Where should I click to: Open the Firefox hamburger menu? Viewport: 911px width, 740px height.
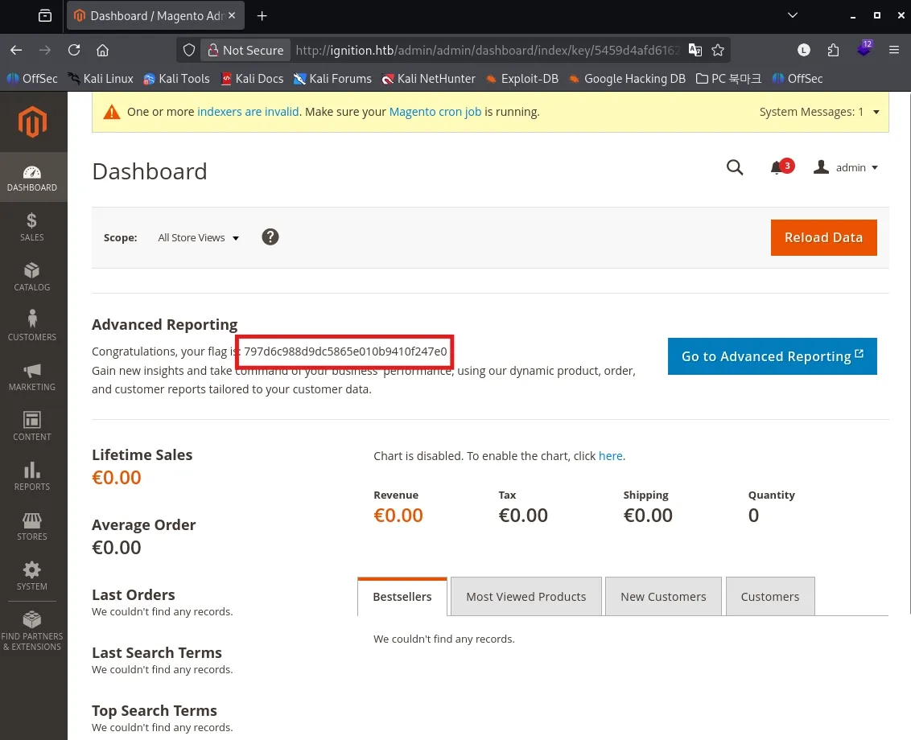click(x=894, y=51)
